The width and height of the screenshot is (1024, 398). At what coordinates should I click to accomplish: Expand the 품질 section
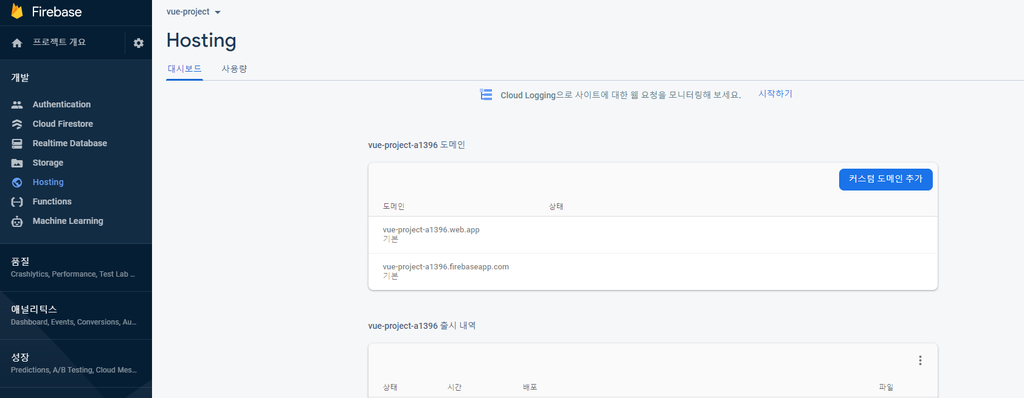tap(76, 268)
